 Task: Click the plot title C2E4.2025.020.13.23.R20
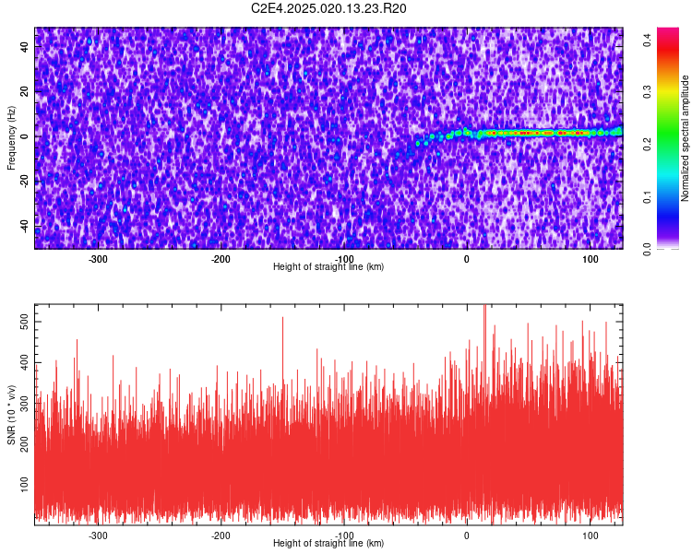(328, 8)
